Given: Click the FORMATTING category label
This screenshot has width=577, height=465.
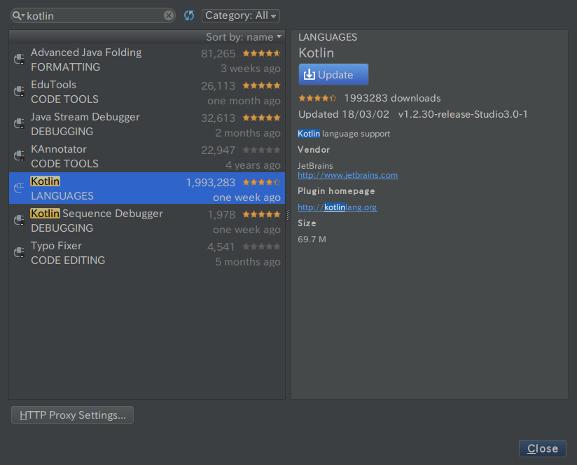Looking at the screenshot, I should 66,67.
